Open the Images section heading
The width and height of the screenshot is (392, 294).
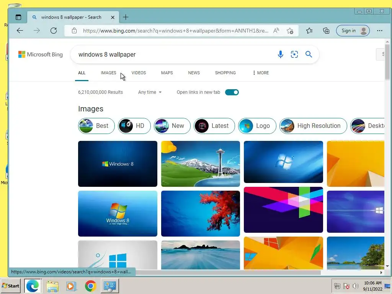(x=91, y=109)
